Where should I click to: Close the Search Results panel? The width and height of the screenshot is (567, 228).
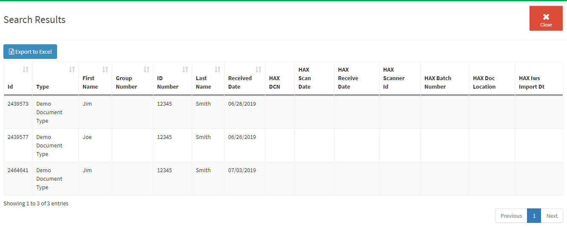pyautogui.click(x=546, y=18)
